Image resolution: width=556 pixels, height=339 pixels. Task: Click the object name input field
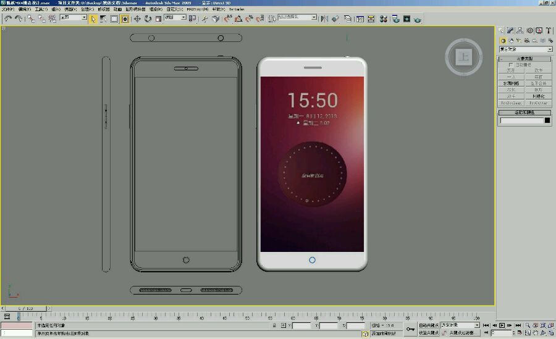coord(521,120)
